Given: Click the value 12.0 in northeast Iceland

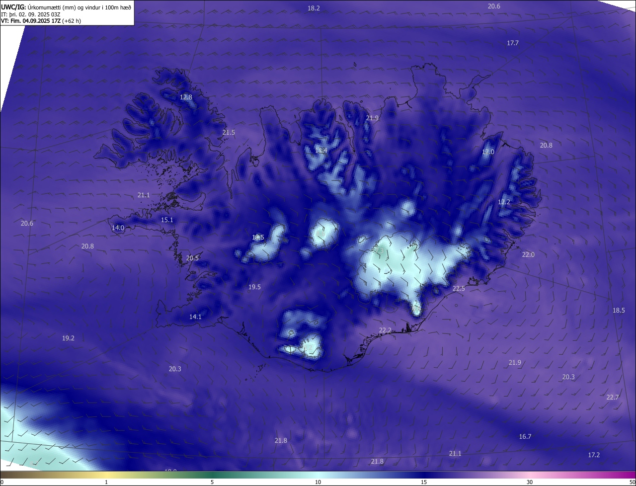Looking at the screenshot, I should pyautogui.click(x=488, y=152).
